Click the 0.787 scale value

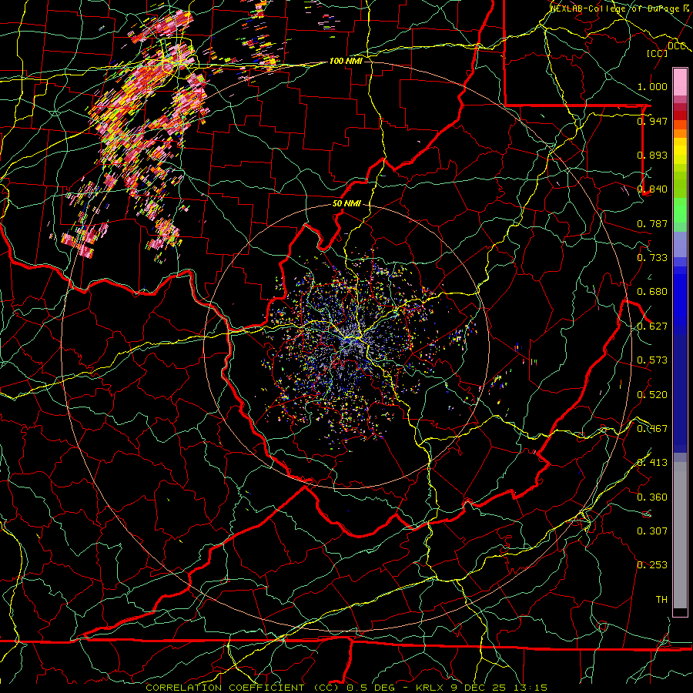click(x=652, y=223)
